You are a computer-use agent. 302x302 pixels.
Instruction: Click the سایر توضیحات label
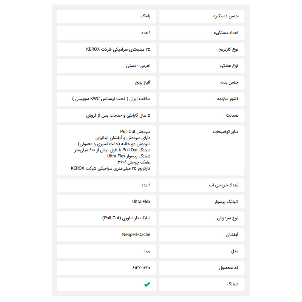pos(225,132)
